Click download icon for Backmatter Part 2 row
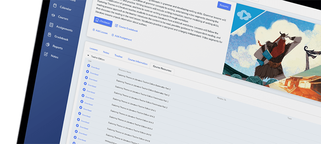The image size is (321, 144). 87,72
